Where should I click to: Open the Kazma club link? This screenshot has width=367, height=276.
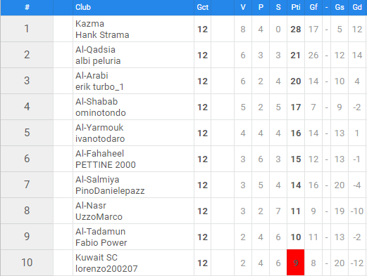coord(89,24)
